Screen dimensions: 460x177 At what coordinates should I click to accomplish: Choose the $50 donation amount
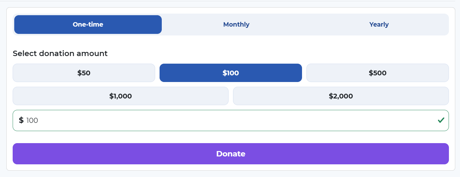click(x=84, y=73)
